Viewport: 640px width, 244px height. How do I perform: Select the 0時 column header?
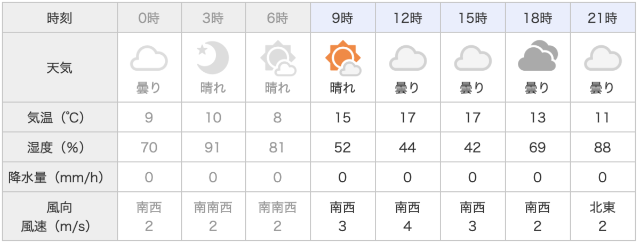coord(148,19)
